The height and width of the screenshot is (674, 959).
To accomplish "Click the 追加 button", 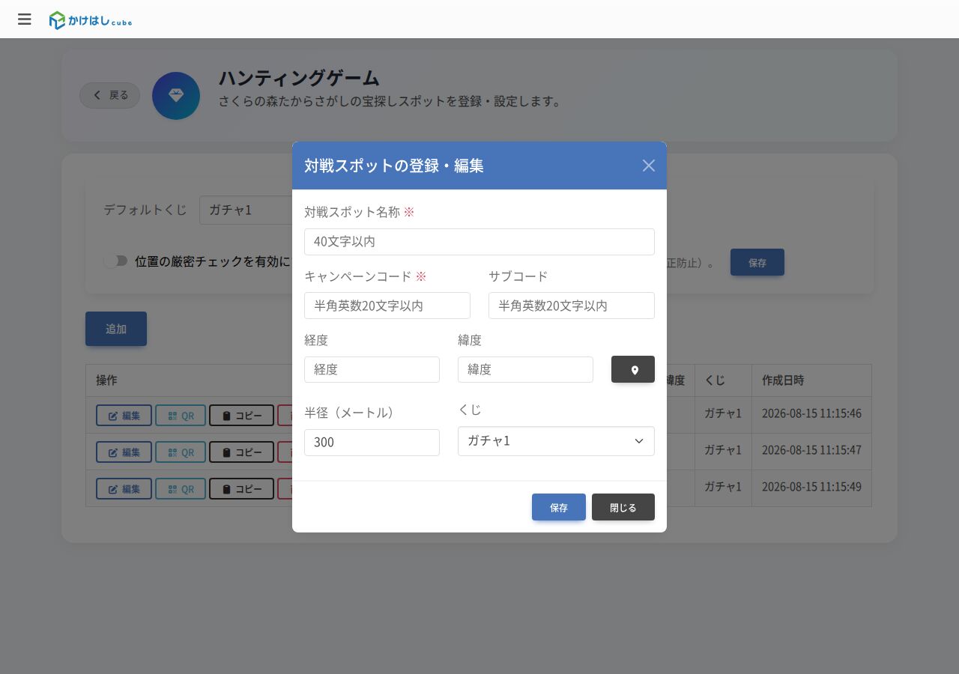I will [116, 329].
